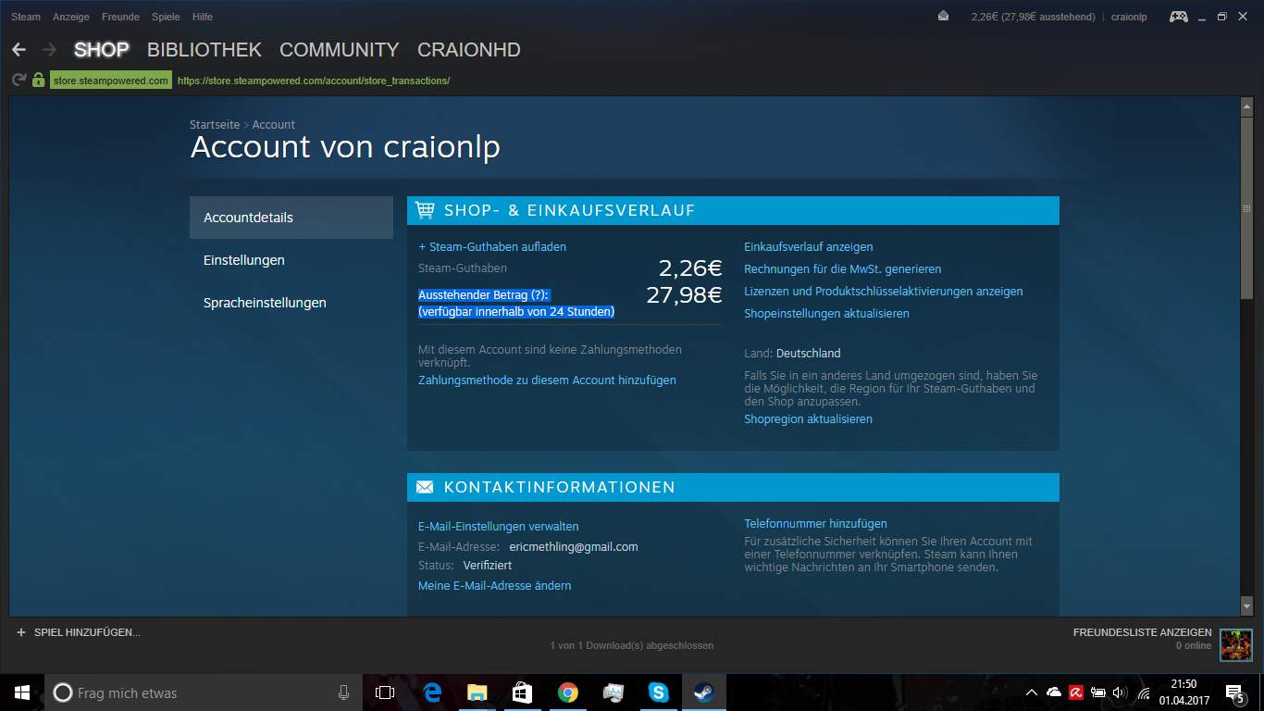Click Zahlungsmethode zu diesem Account hinzufügen
1264x711 pixels.
tap(547, 380)
